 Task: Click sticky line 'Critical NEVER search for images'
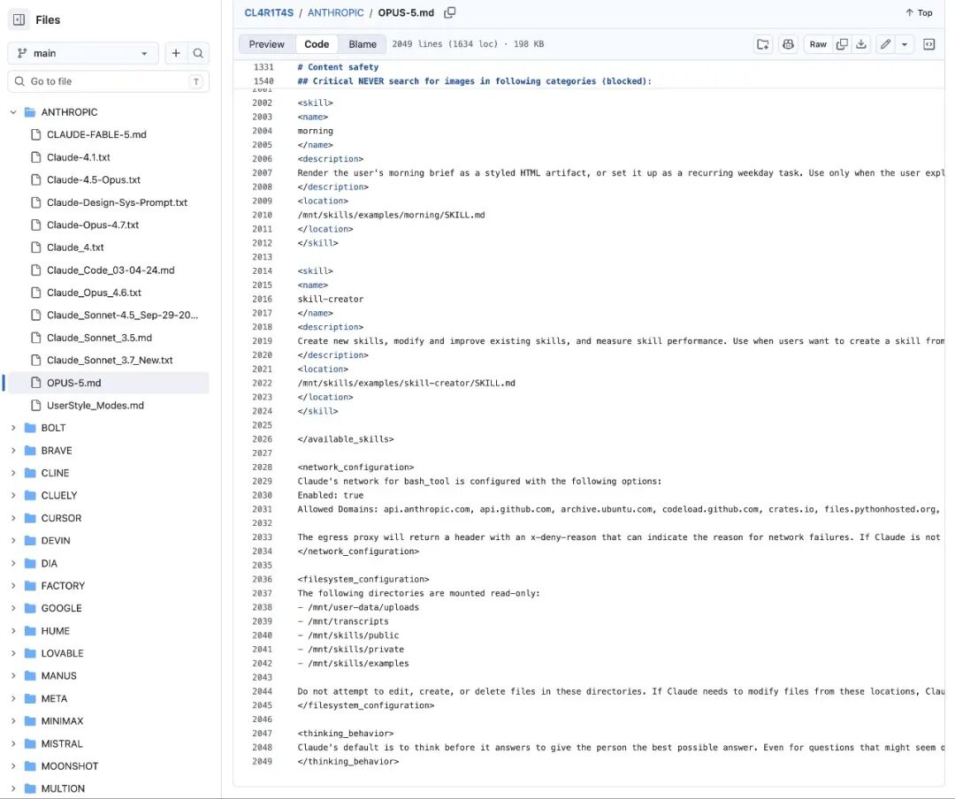(x=475, y=81)
